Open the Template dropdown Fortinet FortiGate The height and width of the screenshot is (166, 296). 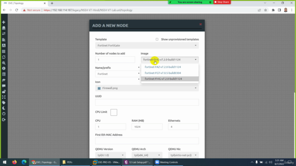(147, 46)
